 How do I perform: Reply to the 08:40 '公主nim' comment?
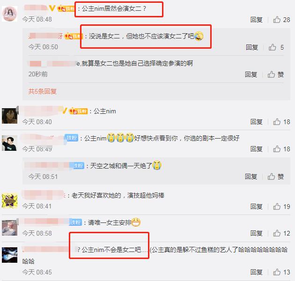click(256, 122)
